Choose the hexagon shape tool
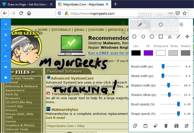This screenshot has height=133, width=194. coord(143,37)
